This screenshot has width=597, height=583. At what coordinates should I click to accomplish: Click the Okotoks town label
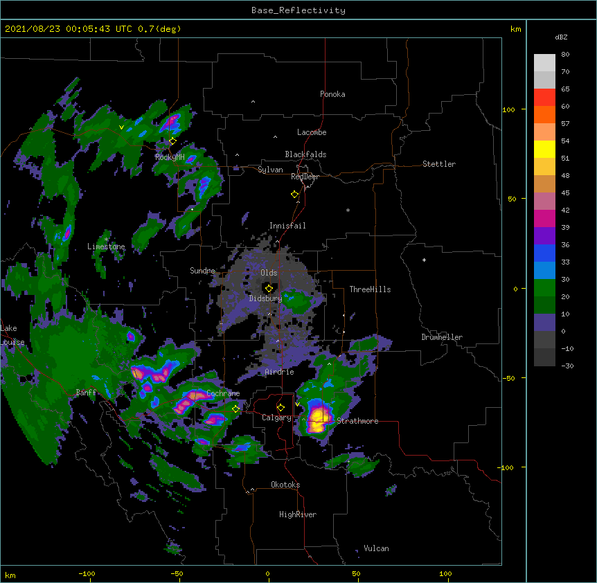tap(285, 485)
